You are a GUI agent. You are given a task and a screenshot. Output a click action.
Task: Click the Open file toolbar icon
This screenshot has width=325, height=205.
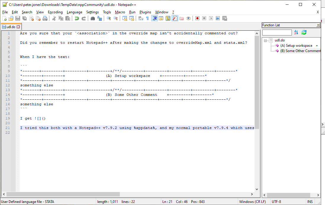(11, 18)
